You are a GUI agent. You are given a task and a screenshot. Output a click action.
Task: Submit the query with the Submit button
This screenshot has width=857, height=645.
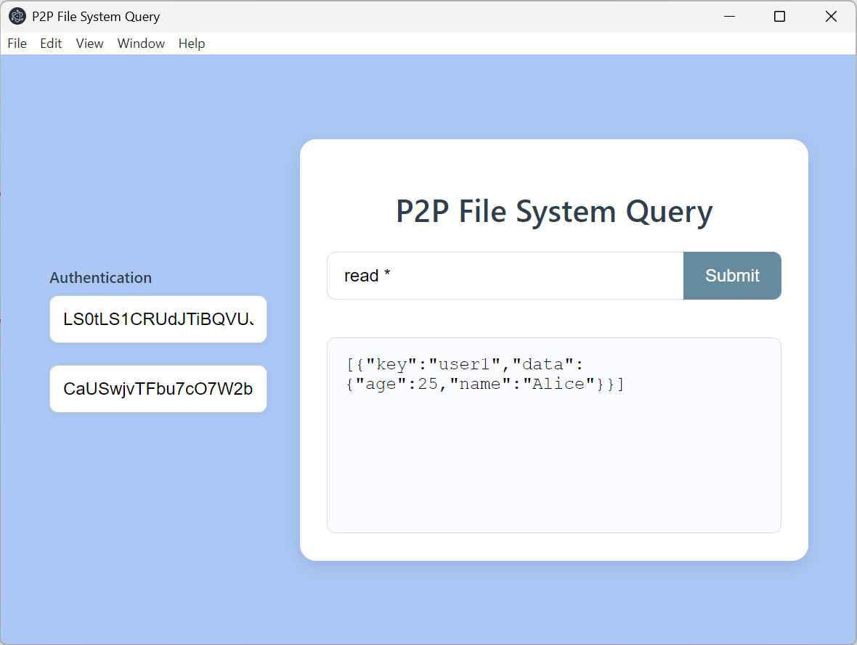point(732,276)
